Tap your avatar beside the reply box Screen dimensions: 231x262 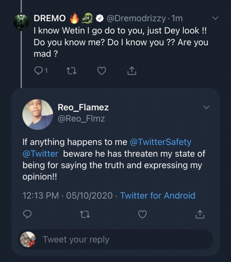pos(28,239)
